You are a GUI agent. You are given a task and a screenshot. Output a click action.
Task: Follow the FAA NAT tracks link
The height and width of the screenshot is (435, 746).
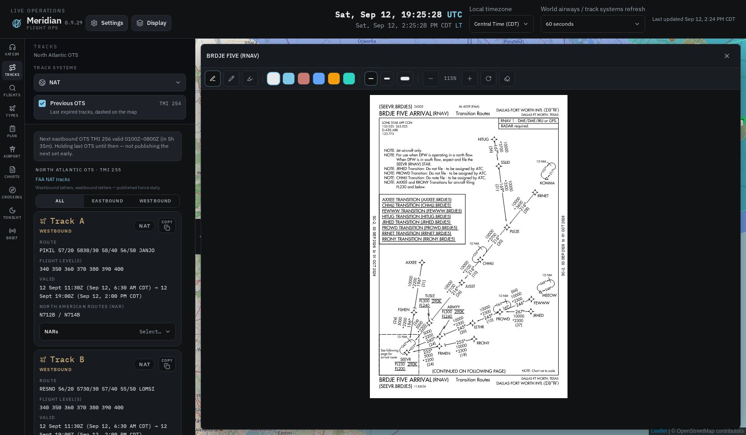(x=52, y=179)
